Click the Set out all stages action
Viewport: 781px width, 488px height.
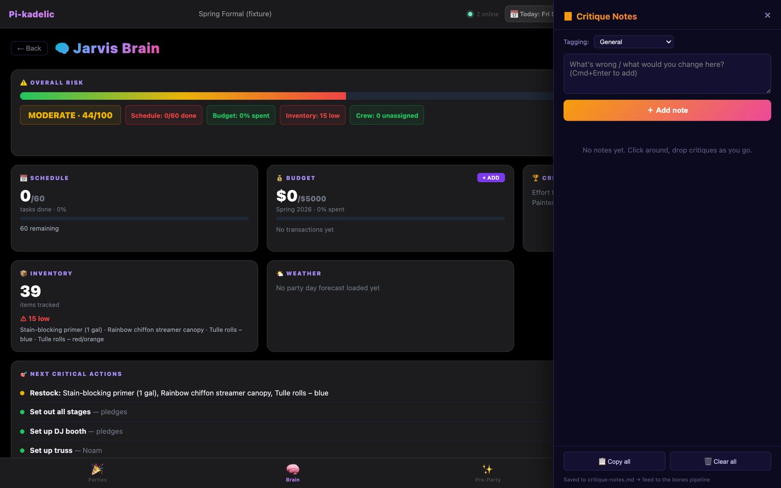tap(286, 412)
